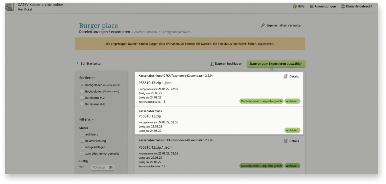Open Dima Heidebrecht account menu

tap(359, 6)
